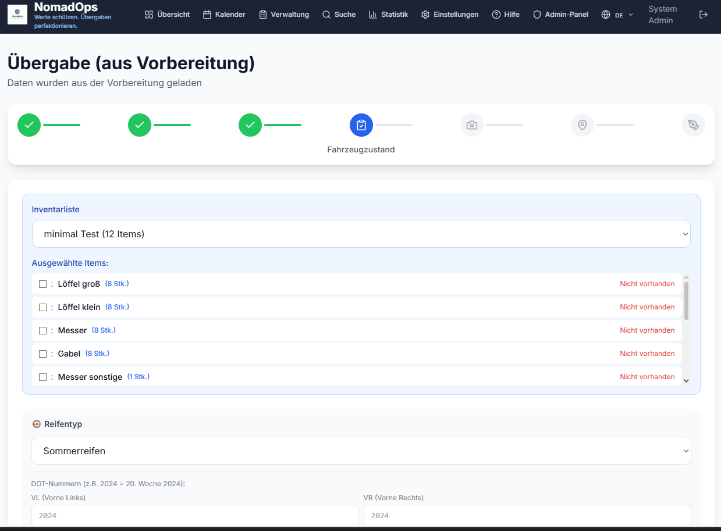Check the Messer (8 Stk.) checkbox
This screenshot has height=531, width=721.
(42, 330)
